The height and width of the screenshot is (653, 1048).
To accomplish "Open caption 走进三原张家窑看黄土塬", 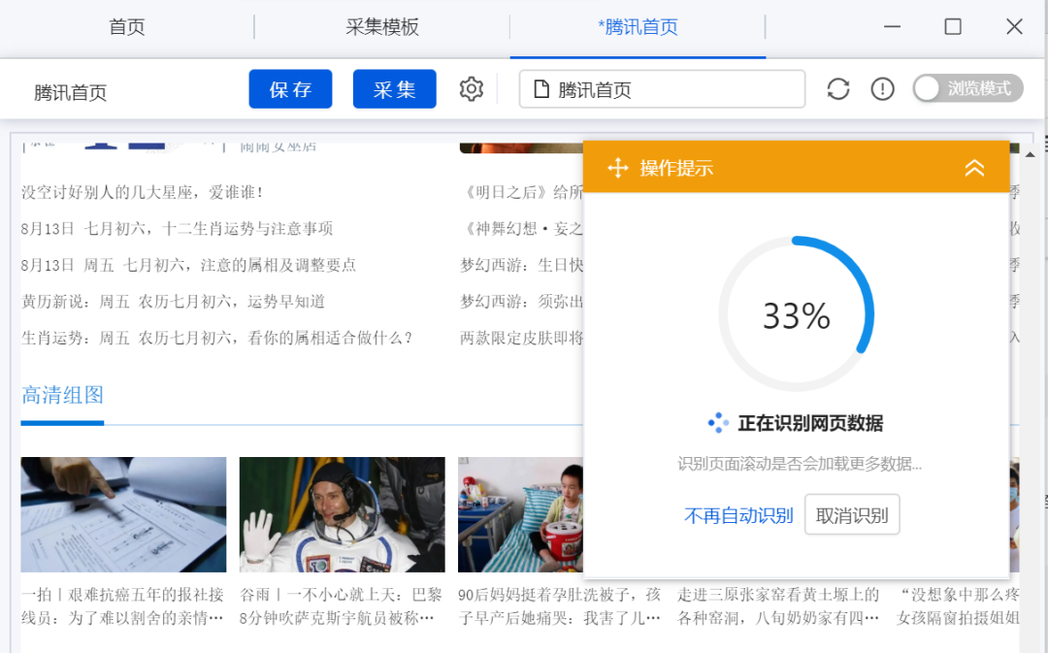I will pos(778,606).
